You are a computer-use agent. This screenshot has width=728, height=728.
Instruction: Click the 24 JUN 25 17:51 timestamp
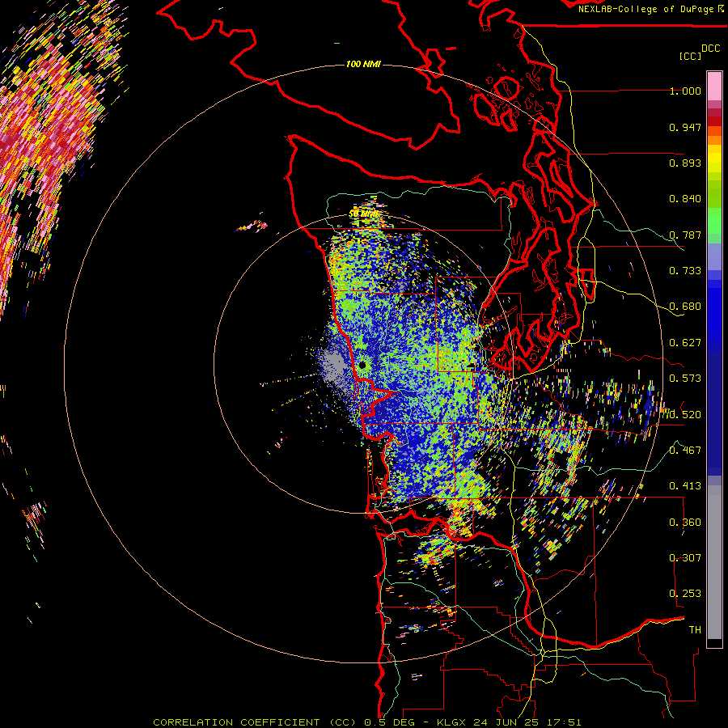coord(527,722)
